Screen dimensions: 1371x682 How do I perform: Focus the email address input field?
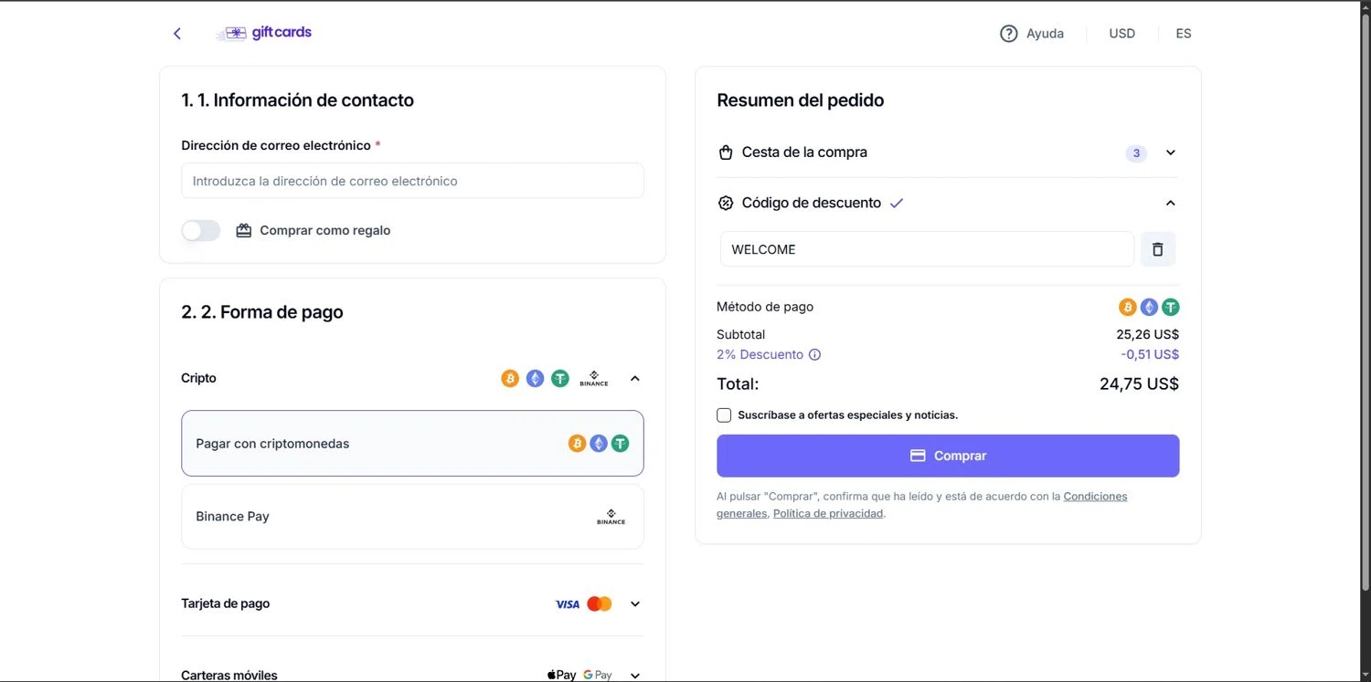pos(412,181)
